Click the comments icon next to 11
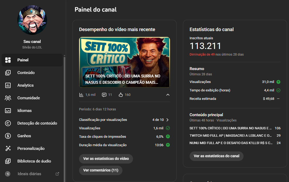 104,95
